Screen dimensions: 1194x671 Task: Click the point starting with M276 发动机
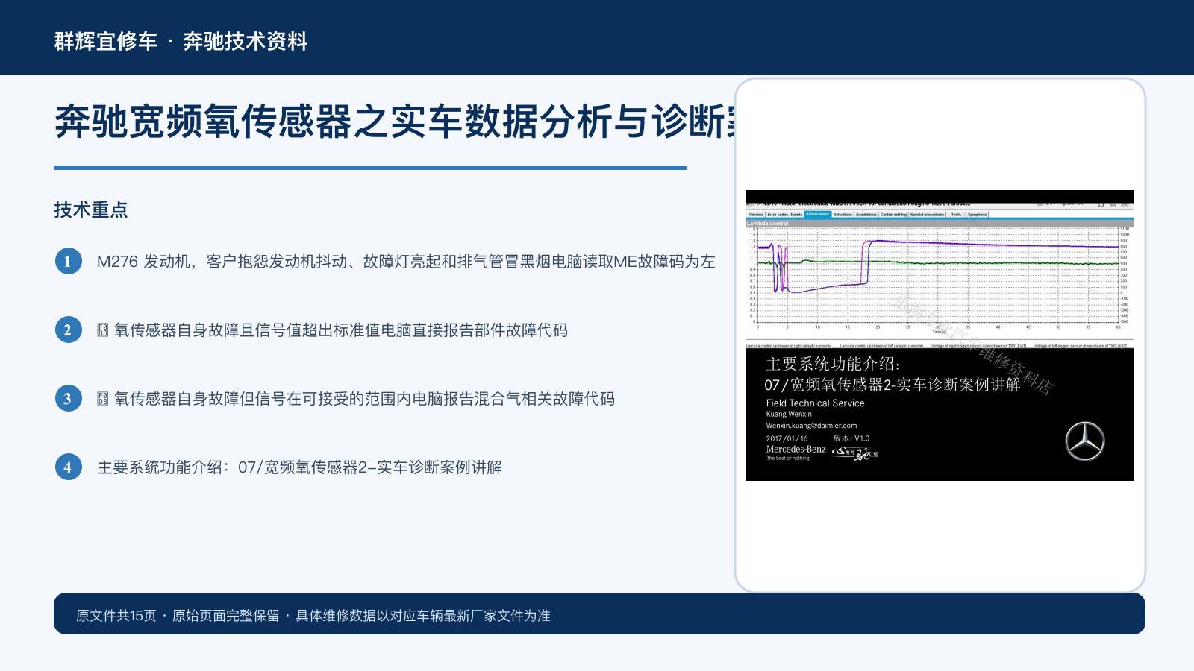(406, 262)
